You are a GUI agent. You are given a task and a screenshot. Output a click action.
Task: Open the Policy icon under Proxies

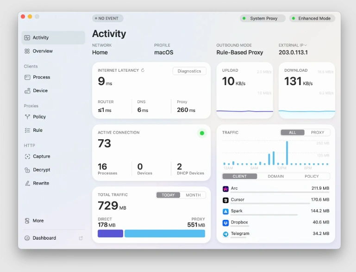click(x=27, y=117)
